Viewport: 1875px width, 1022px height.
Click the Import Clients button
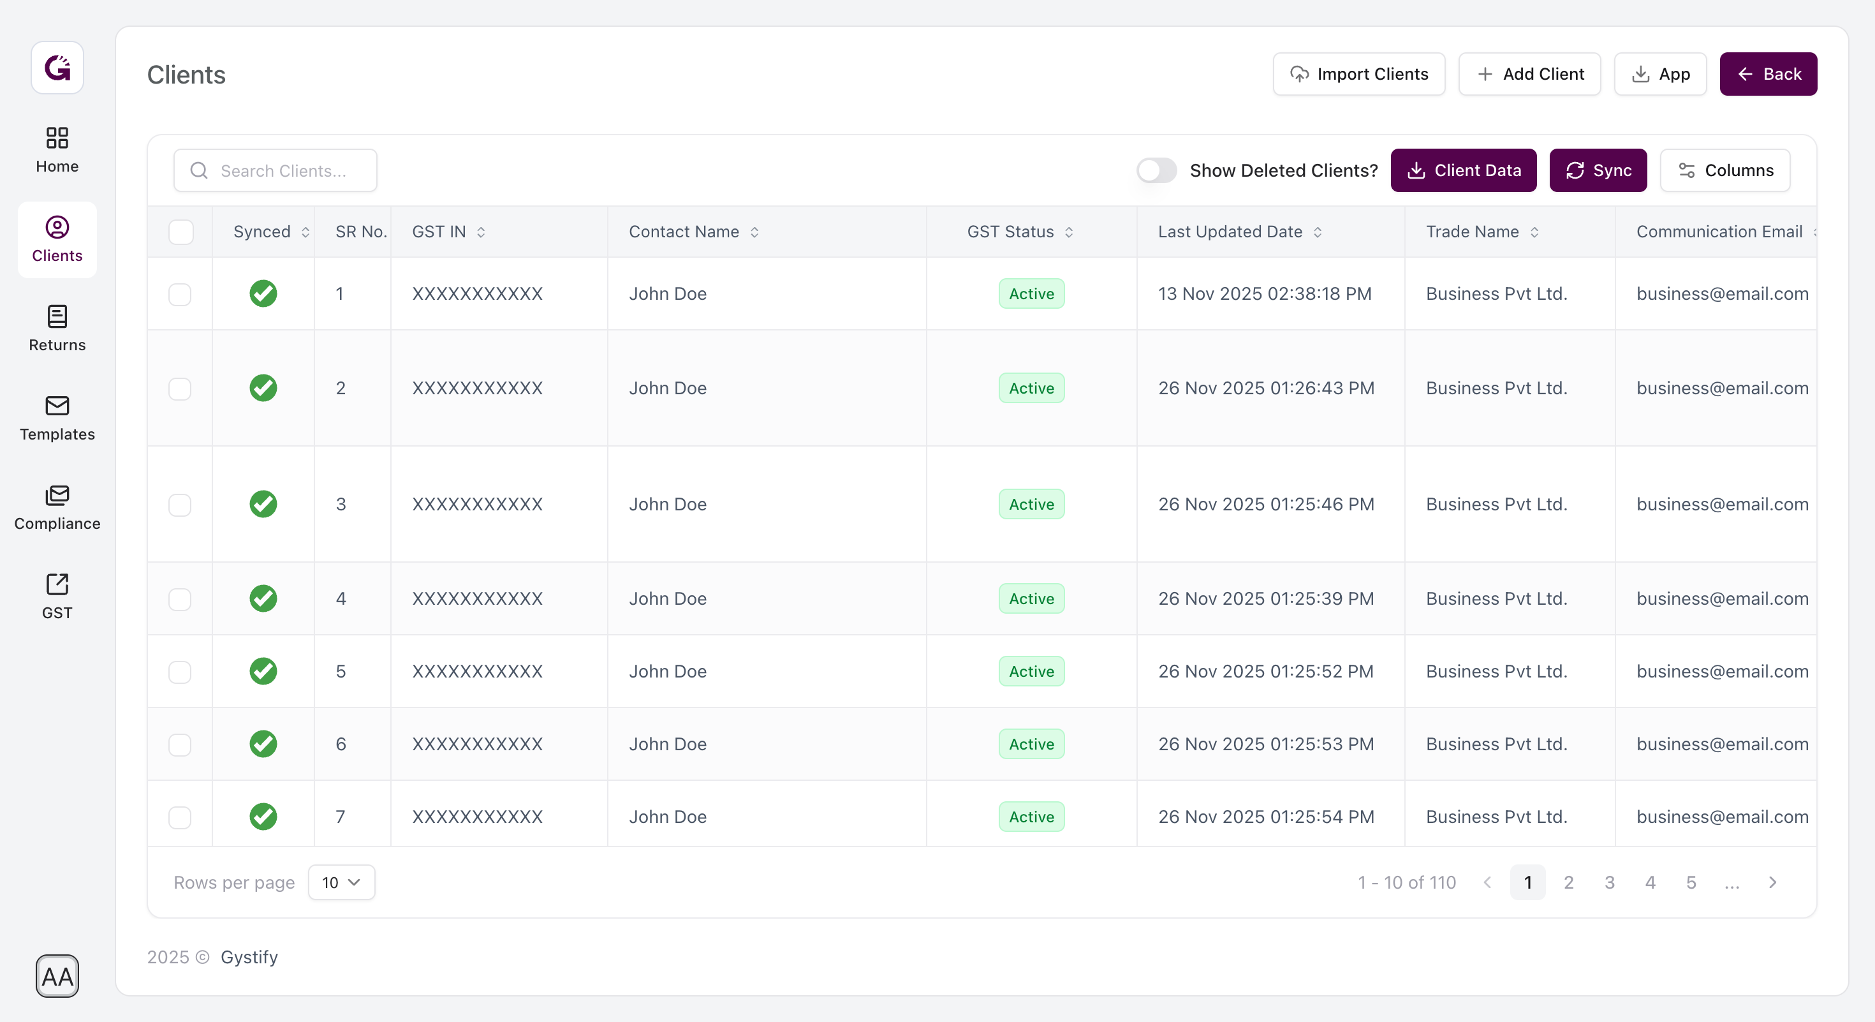[x=1358, y=74]
